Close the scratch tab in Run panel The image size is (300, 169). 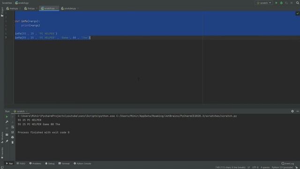point(27,111)
